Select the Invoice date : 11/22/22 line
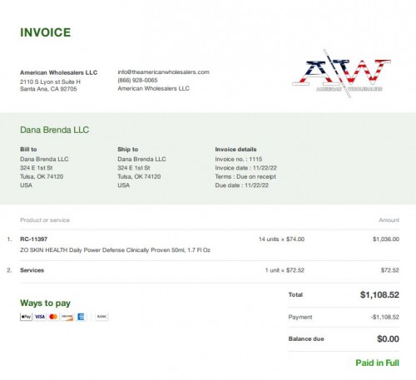The width and height of the screenshot is (416, 380). coord(245,168)
